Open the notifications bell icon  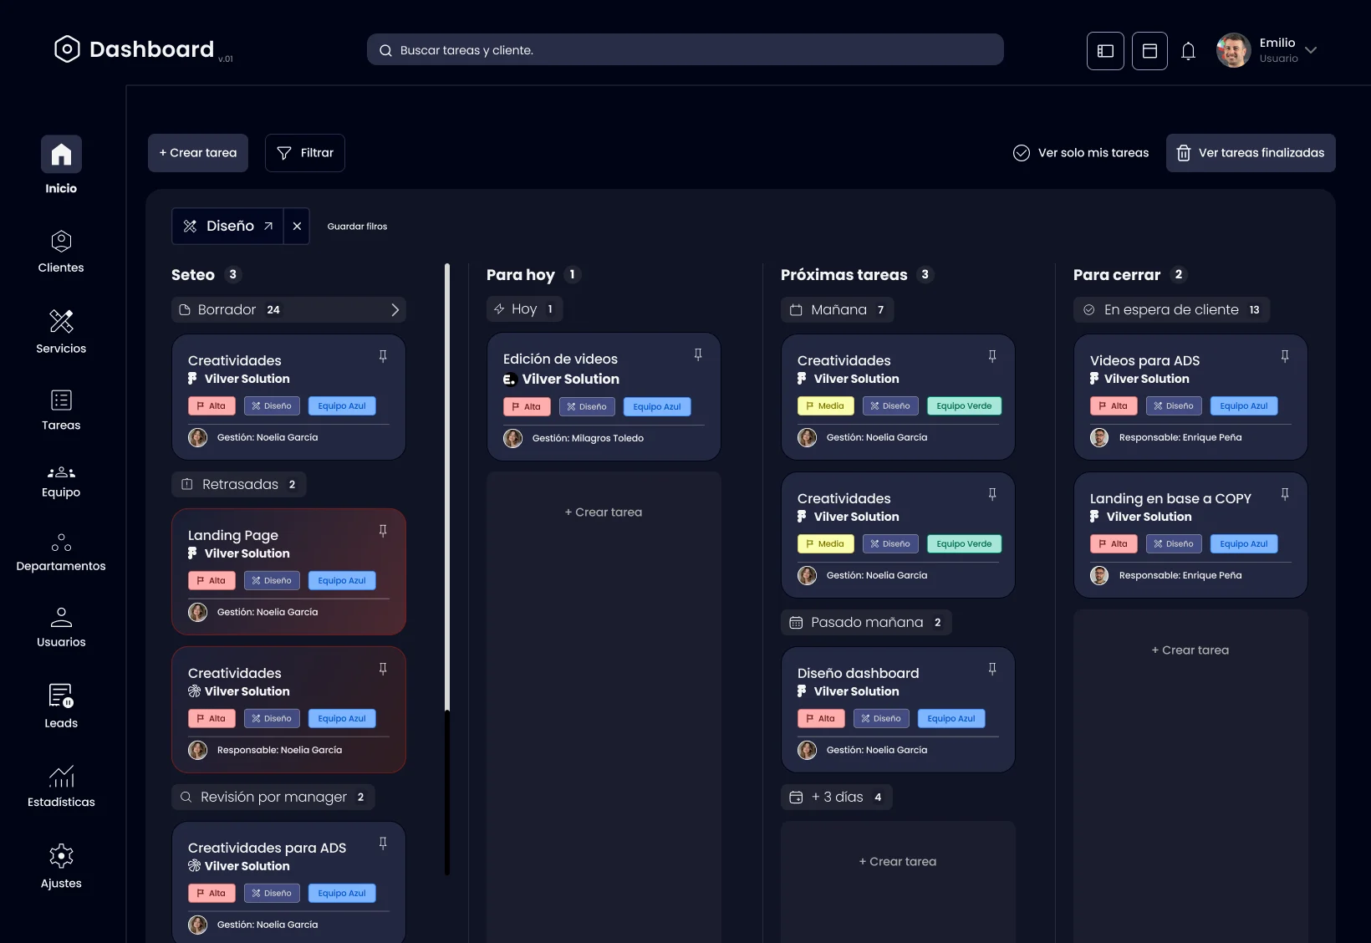tap(1188, 51)
